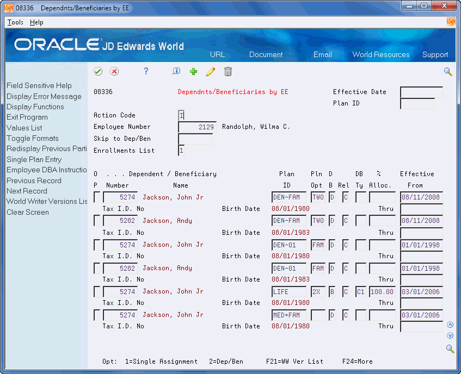Viewport: 461px width, 374px height.
Task: Select Field Sensitive Help in sidebar
Action: (x=39, y=85)
